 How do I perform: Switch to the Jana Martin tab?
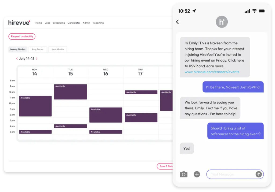(x=58, y=49)
